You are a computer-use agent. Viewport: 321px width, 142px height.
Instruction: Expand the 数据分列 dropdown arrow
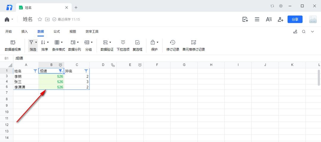tap(78, 42)
